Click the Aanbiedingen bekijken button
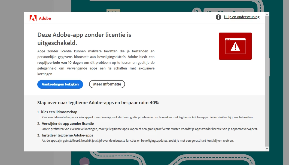 tap(60, 84)
